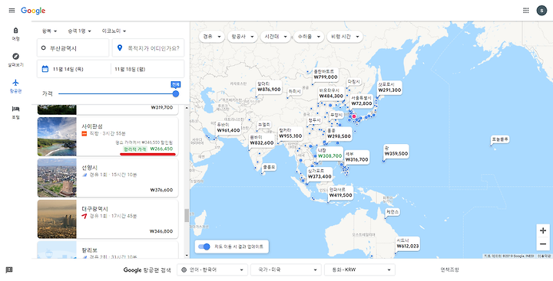This screenshot has width=553, height=281.
Task: Click the ₩376,600 price on 선양시 card
Action: (161, 190)
